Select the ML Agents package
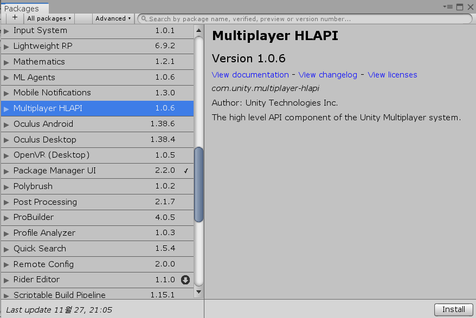Image resolution: width=476 pixels, height=318 pixels. click(97, 77)
